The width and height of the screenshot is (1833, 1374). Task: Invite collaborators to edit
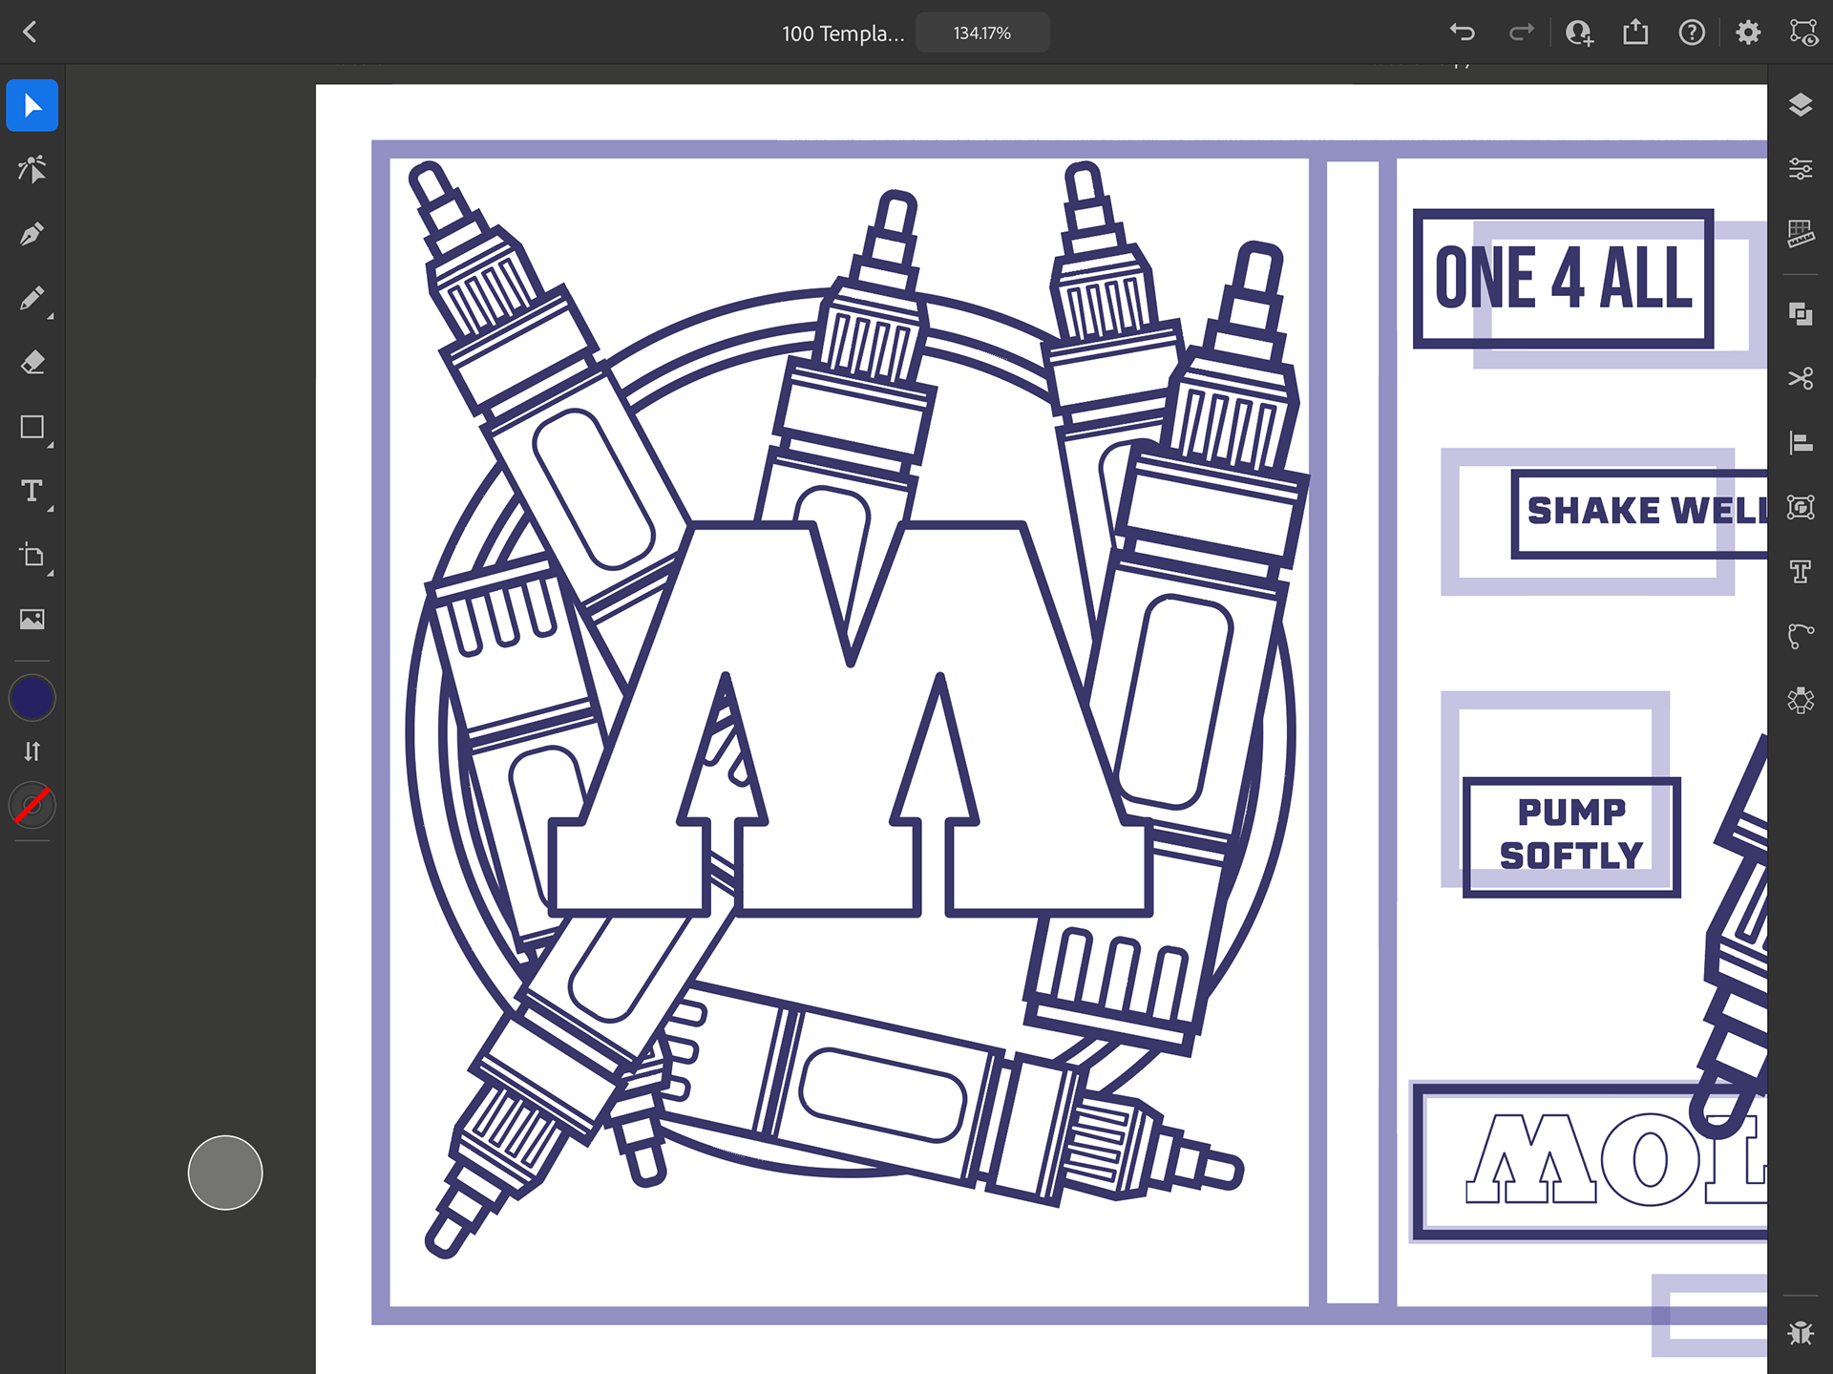[1579, 32]
